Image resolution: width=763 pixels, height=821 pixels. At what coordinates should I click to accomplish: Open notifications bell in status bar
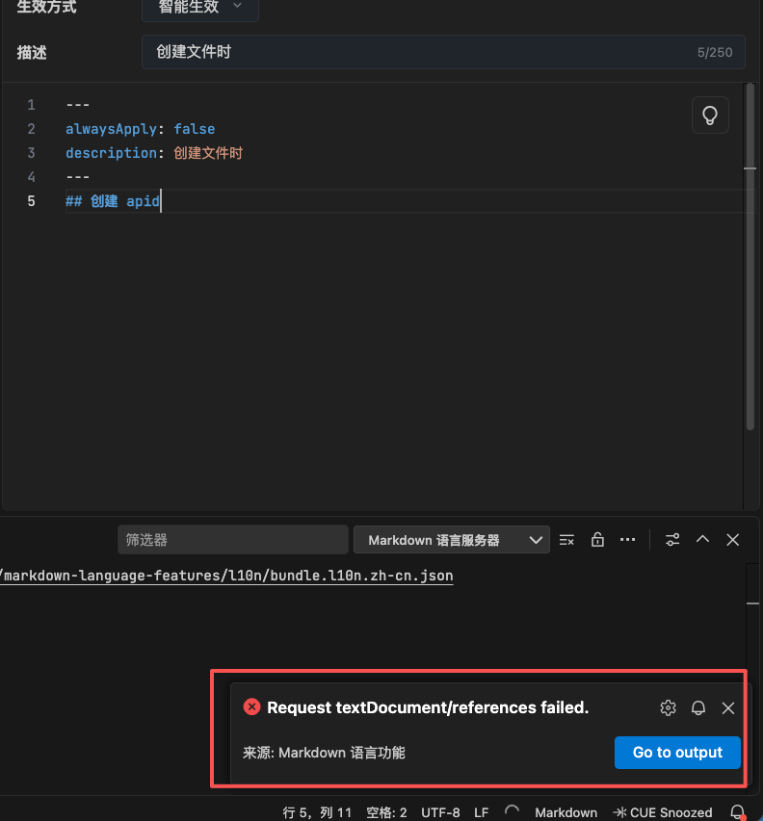click(x=738, y=812)
